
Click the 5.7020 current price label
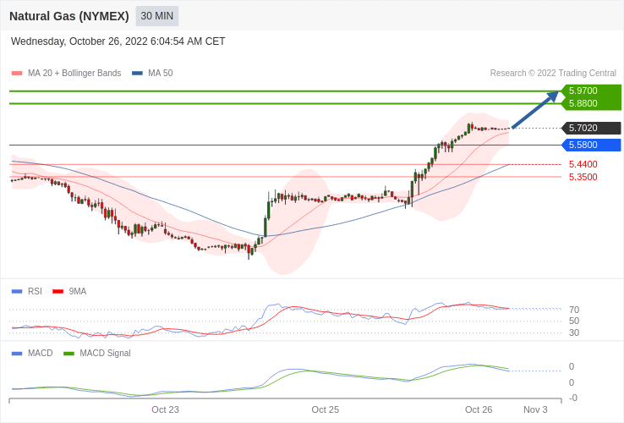591,129
